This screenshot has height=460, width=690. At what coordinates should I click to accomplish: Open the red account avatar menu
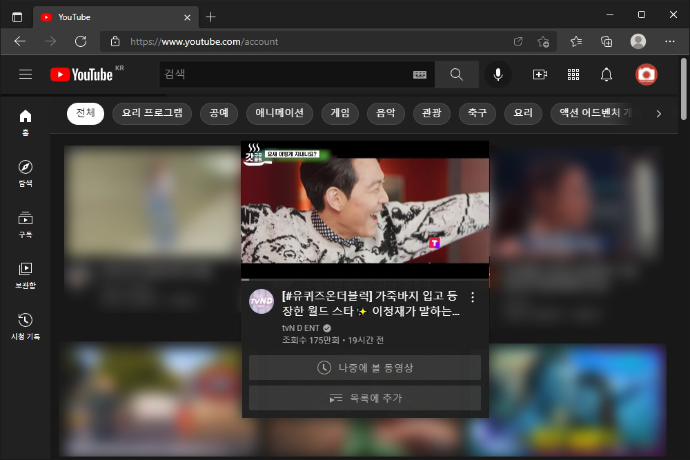647,74
